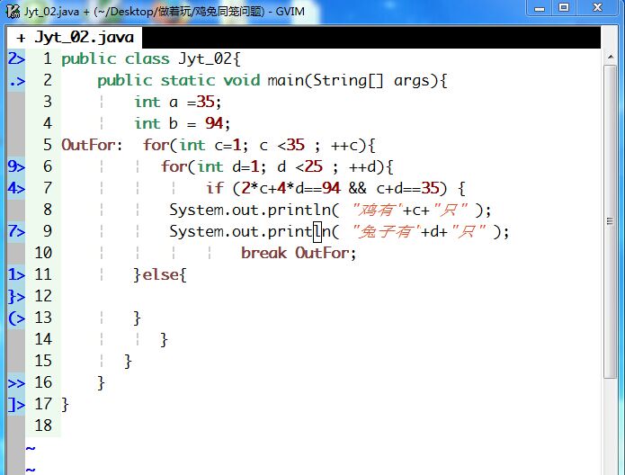
Task: Maximize the GVIM window
Action: [564, 7]
